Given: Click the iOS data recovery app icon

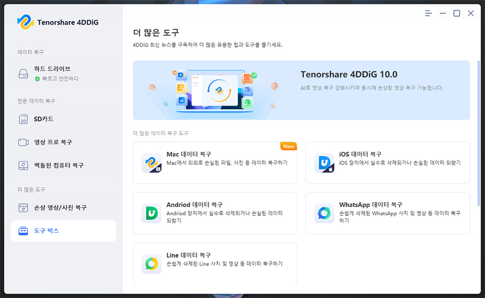Looking at the screenshot, I should point(324,163).
